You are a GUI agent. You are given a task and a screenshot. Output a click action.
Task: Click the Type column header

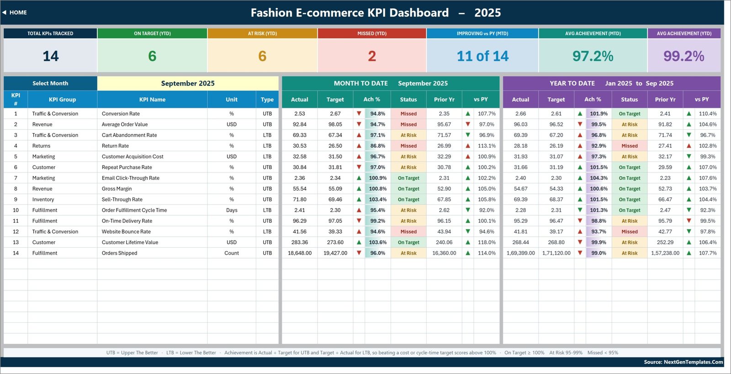267,99
